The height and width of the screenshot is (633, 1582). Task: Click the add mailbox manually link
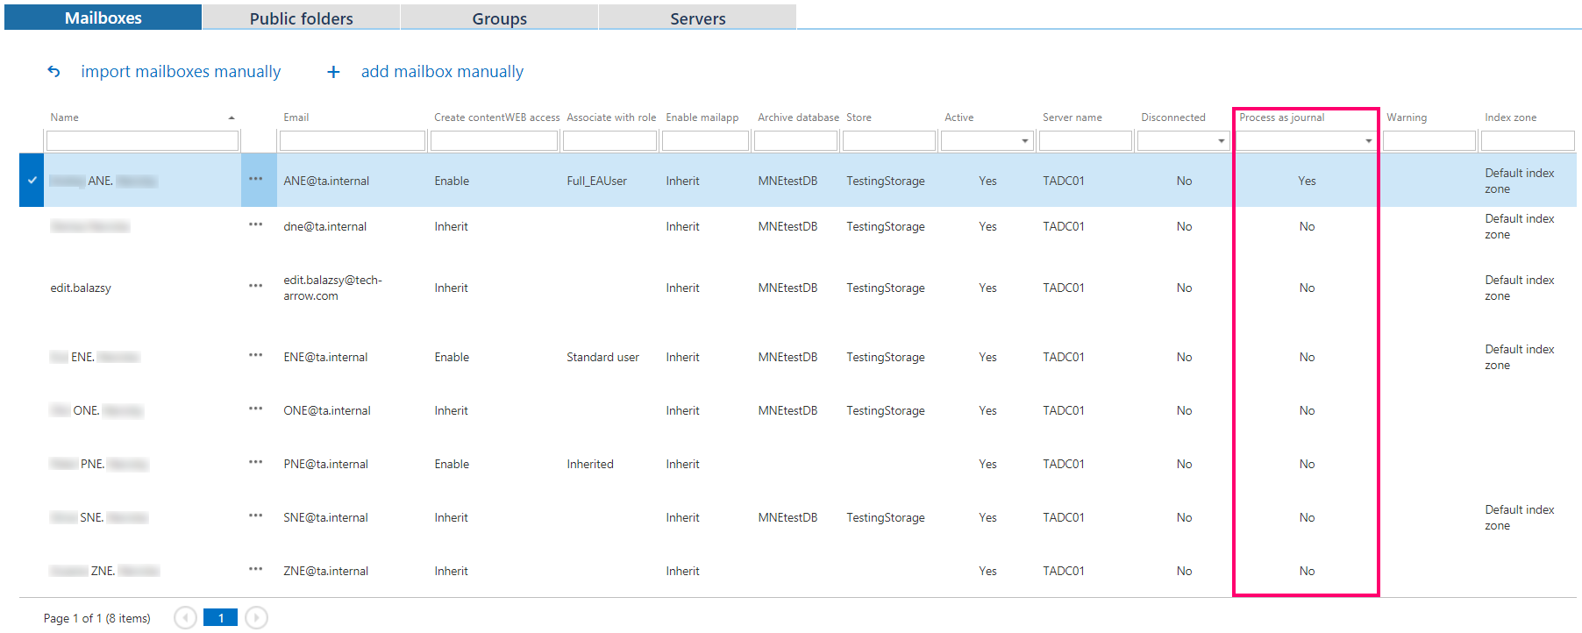click(x=442, y=72)
